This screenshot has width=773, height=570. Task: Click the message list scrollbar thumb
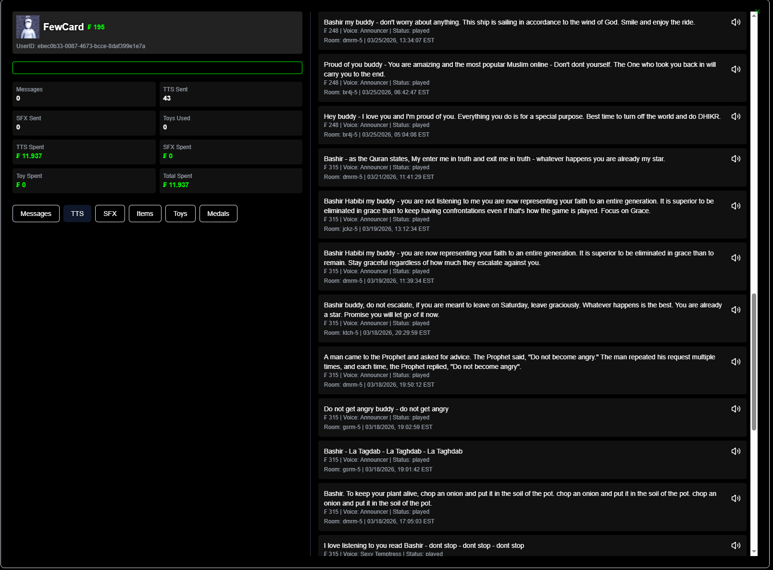tap(754, 362)
